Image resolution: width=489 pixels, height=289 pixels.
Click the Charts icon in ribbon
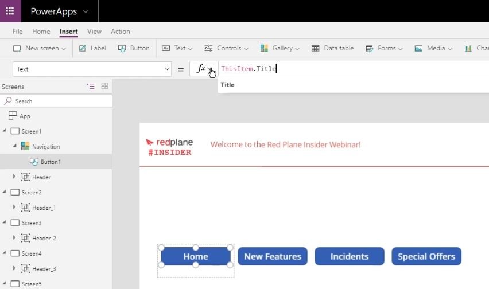(468, 48)
